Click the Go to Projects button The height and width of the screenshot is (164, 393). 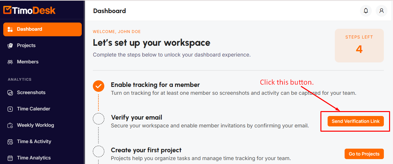pyautogui.click(x=364, y=154)
